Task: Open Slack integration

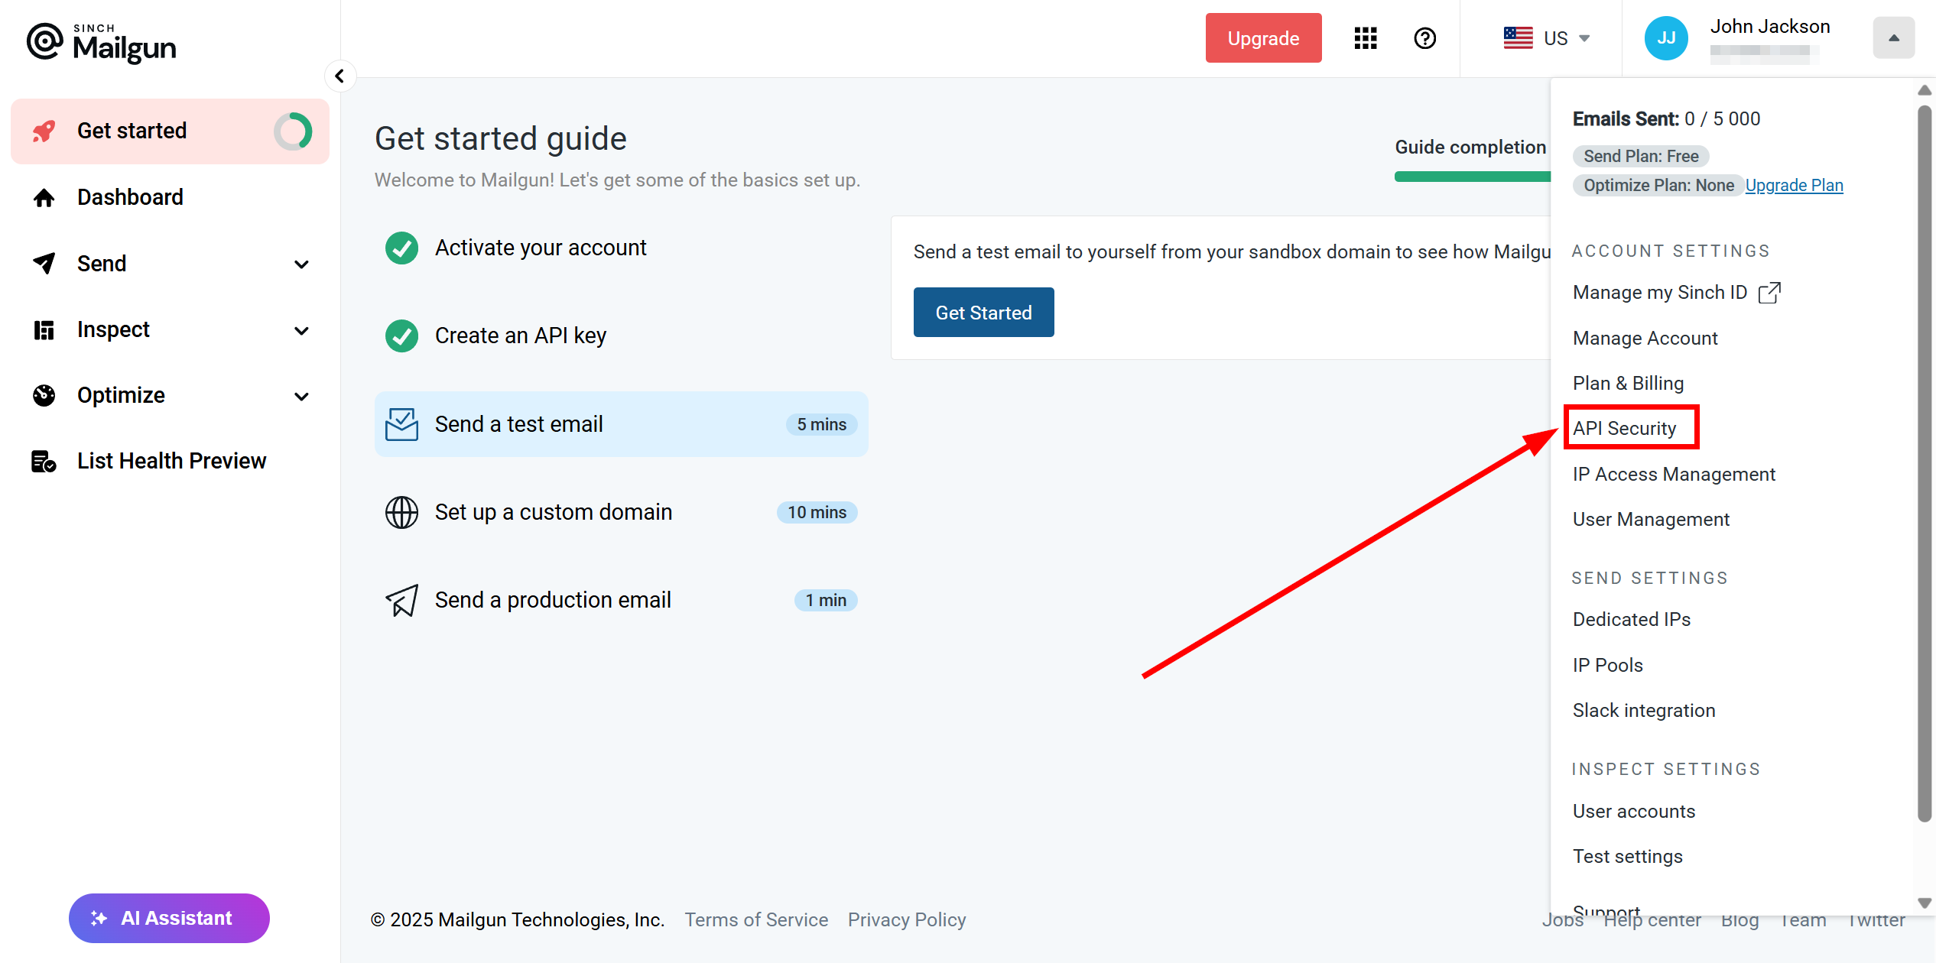Action: 1644,711
